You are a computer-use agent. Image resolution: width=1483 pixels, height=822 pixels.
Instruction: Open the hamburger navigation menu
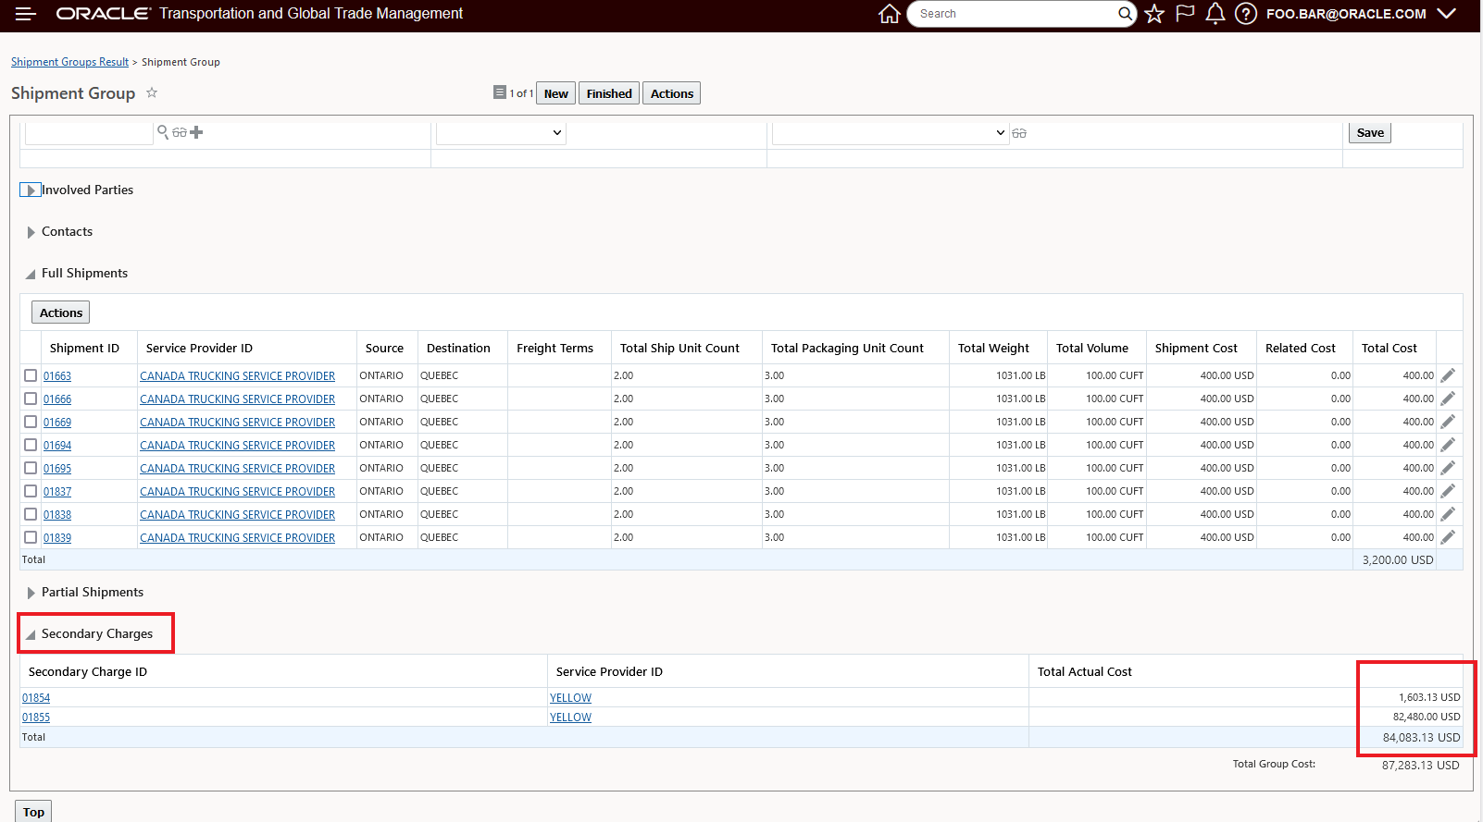point(25,14)
